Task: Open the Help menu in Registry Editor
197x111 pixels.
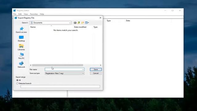Action: (42, 14)
